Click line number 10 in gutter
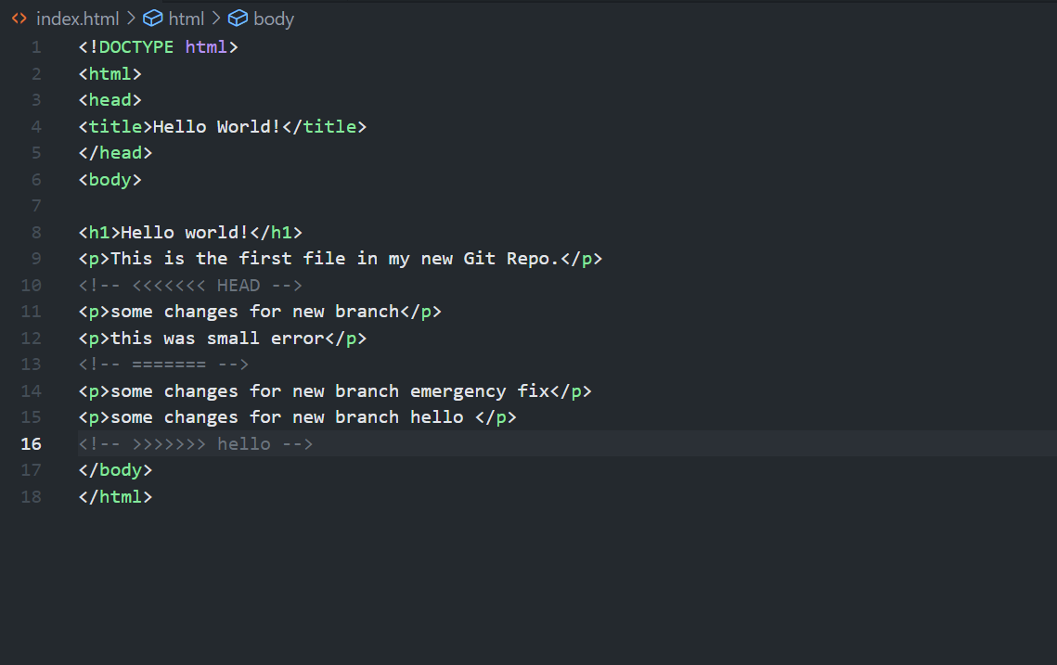The image size is (1057, 665). coord(31,286)
